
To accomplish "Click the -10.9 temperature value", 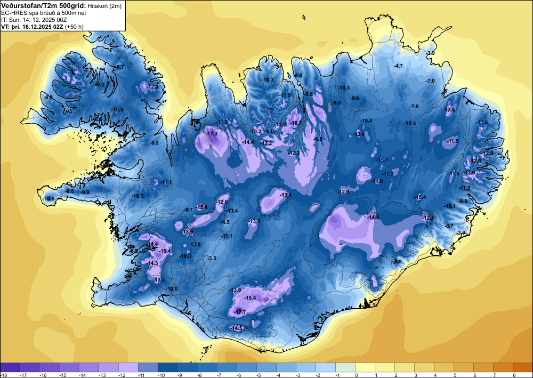I will [x=118, y=109].
